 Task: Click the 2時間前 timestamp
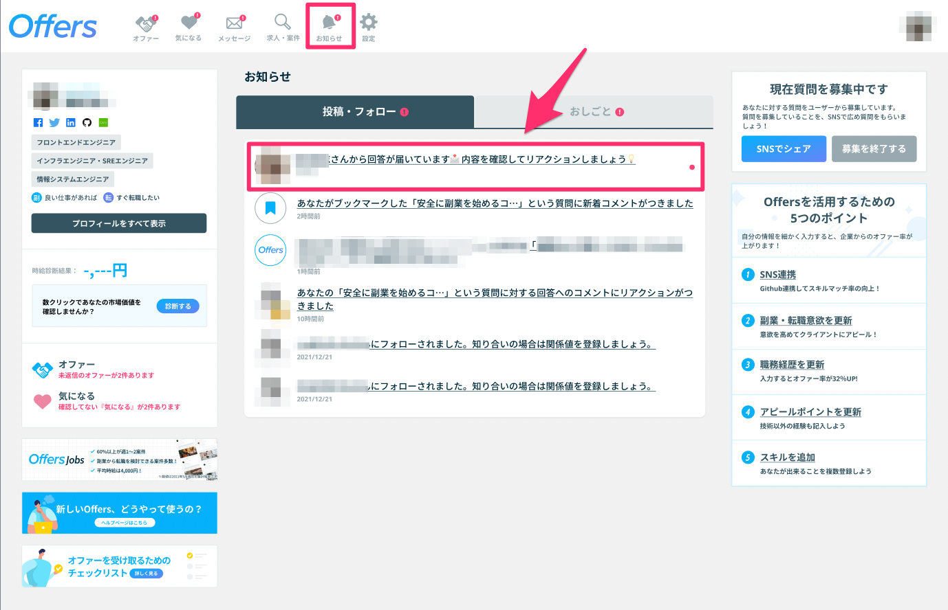(309, 216)
